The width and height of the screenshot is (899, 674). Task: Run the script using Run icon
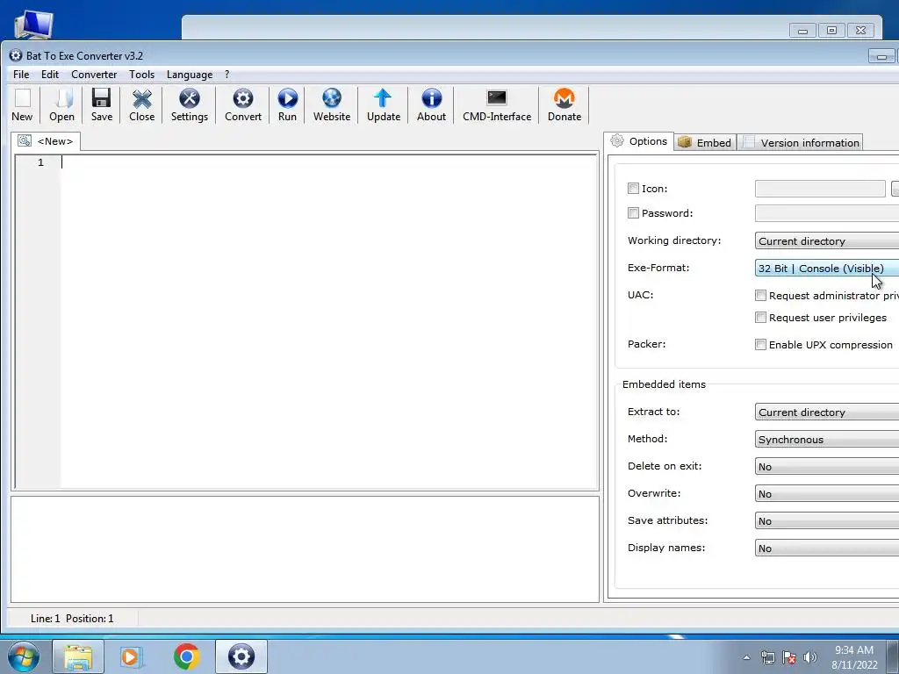287,105
